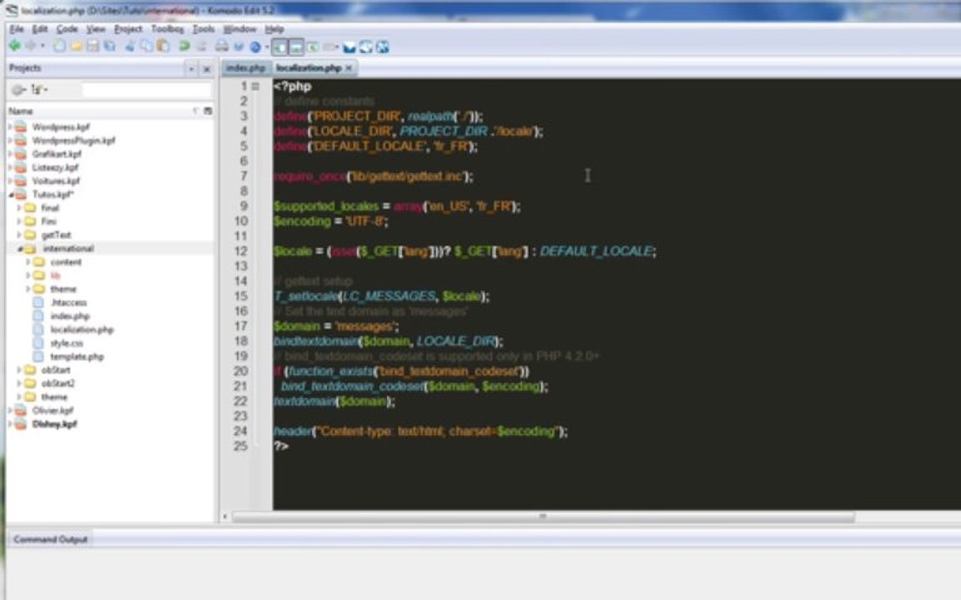Click the blue globe preview-in-browser icon
The width and height of the screenshot is (961, 600).
point(255,47)
